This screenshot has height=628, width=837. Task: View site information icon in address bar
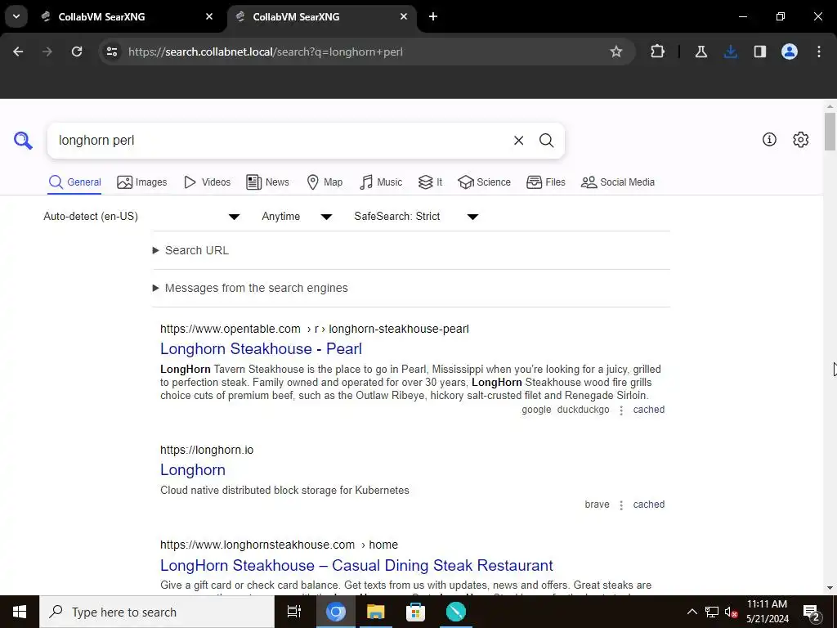(x=112, y=52)
